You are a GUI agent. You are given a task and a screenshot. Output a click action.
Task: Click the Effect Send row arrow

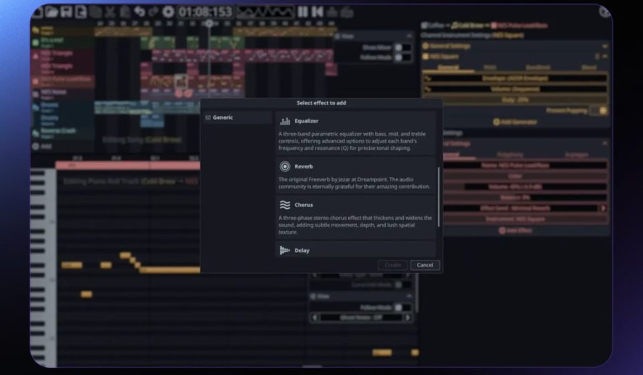[x=603, y=208]
